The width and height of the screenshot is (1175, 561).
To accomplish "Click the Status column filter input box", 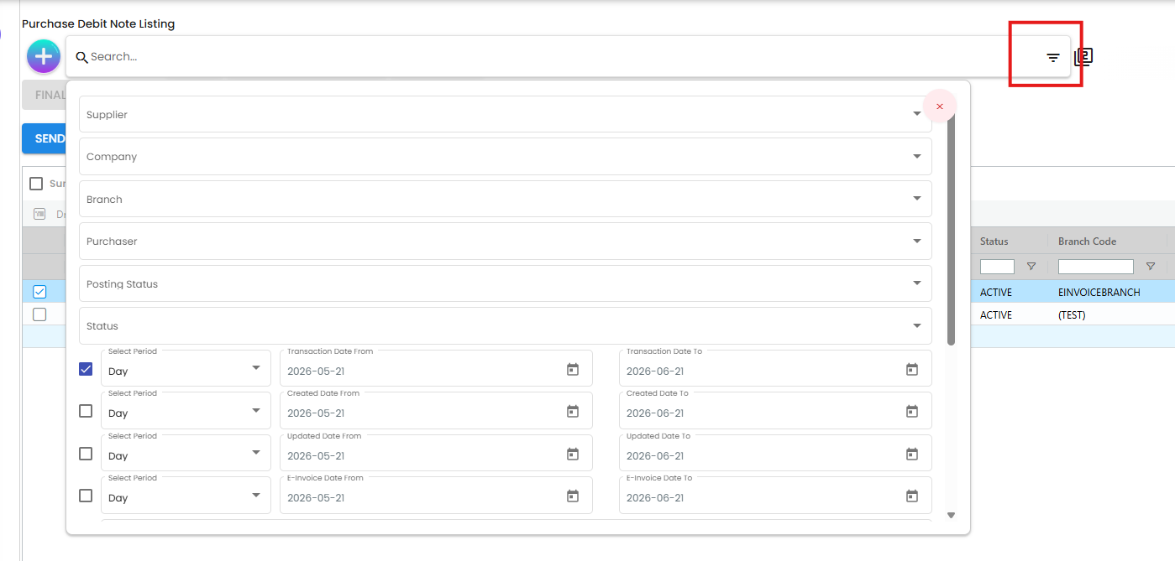I will click(997, 267).
